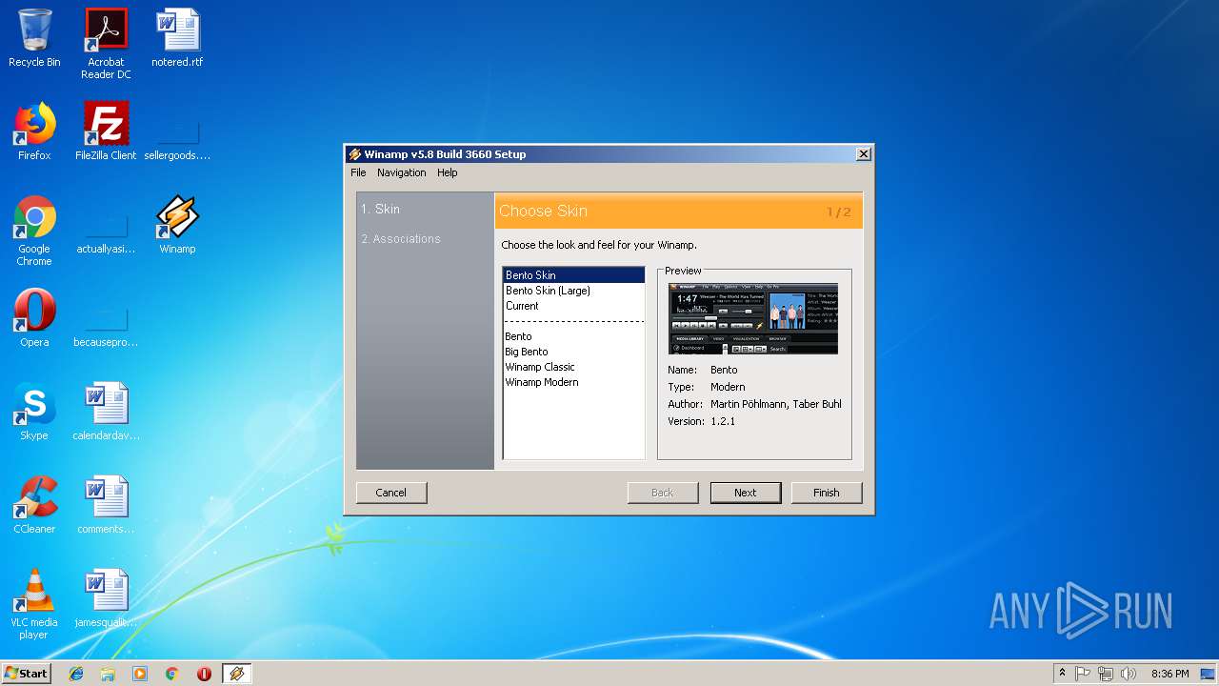The image size is (1219, 686).
Task: Show hidden system tray icons
Action: coord(1062,674)
